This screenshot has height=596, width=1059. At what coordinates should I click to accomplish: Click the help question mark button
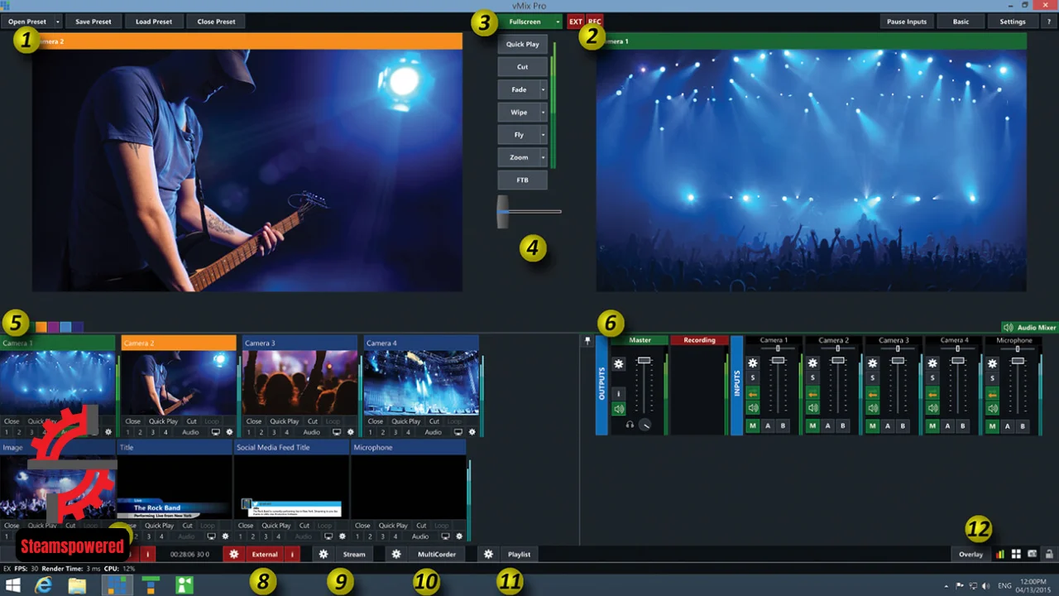pyautogui.click(x=1049, y=22)
